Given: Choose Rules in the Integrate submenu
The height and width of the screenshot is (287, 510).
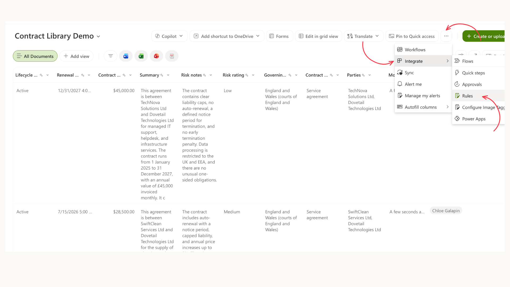Looking at the screenshot, I should coord(478,96).
